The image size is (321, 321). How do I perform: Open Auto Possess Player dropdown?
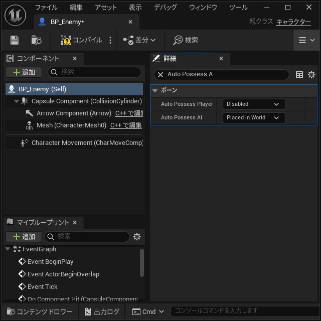tap(254, 104)
